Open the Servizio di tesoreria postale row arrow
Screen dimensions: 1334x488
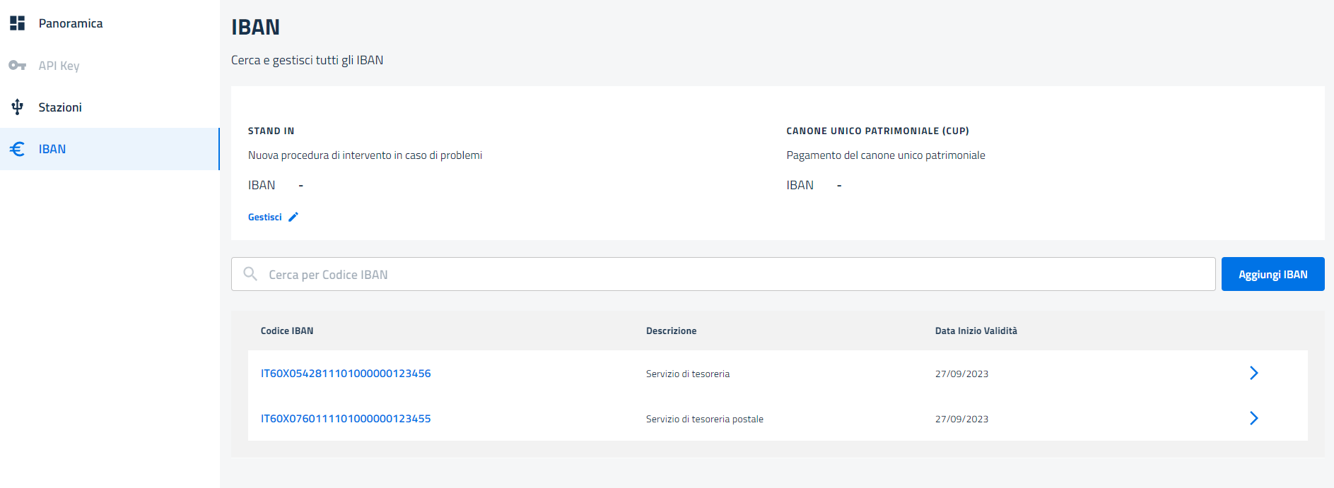point(1253,418)
